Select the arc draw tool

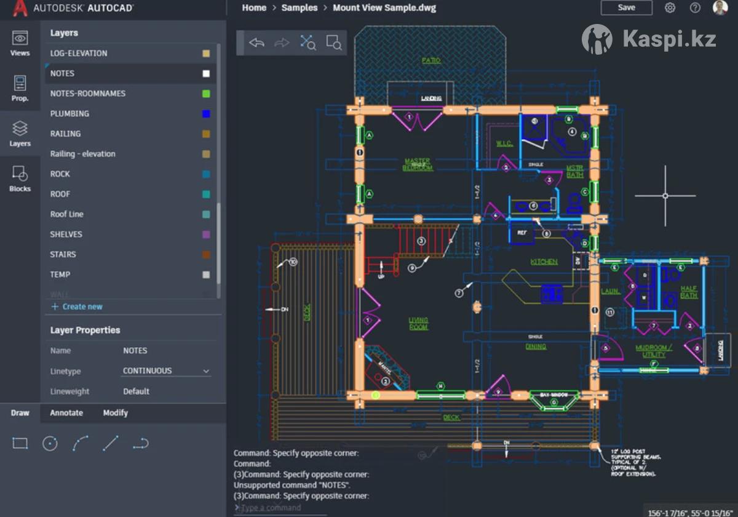click(81, 443)
